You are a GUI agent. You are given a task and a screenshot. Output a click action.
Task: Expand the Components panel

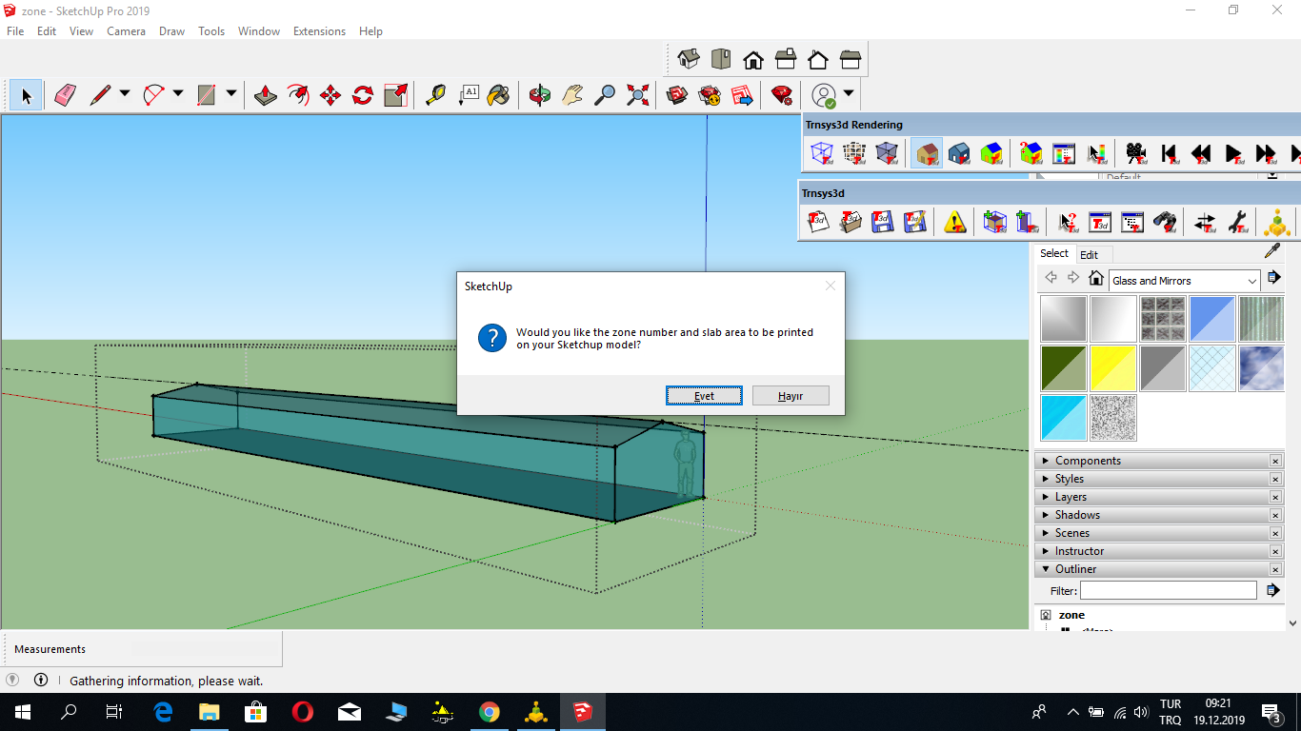pos(1158,461)
